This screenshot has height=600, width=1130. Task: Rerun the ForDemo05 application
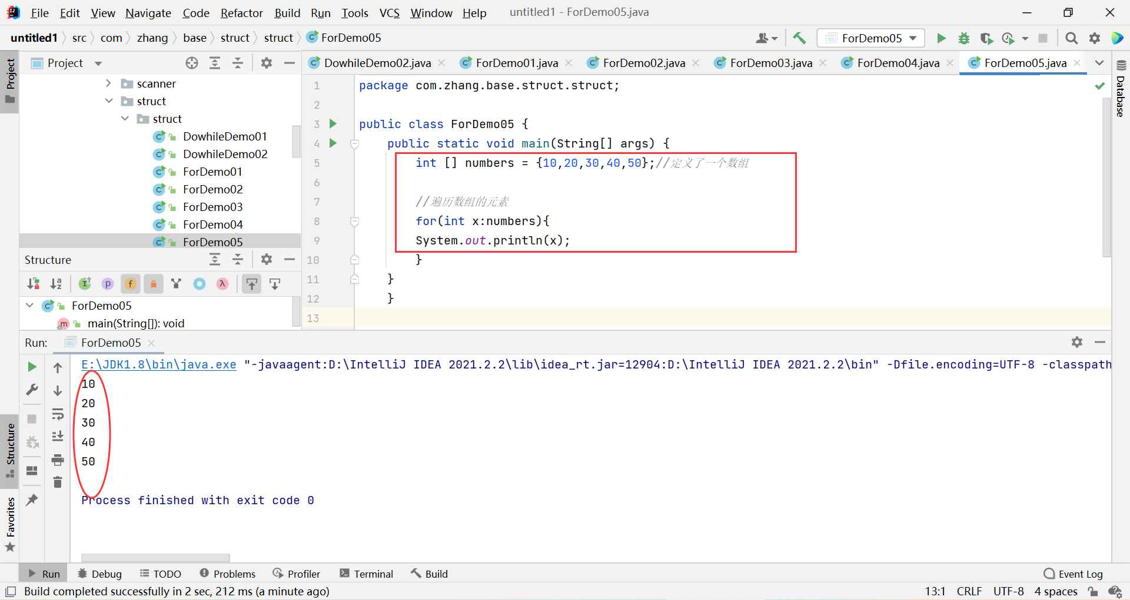click(32, 367)
